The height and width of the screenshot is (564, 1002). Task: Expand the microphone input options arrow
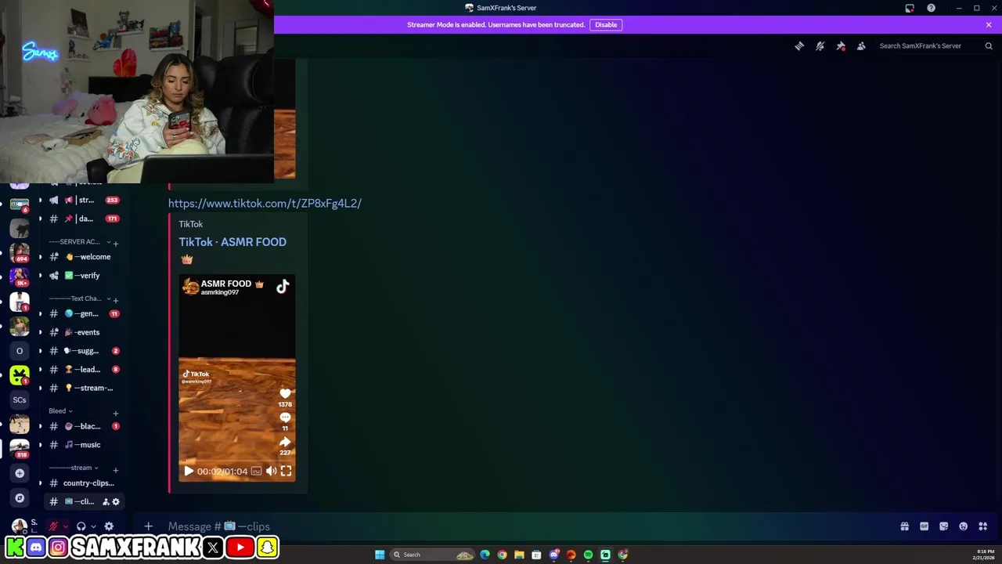coord(66,526)
